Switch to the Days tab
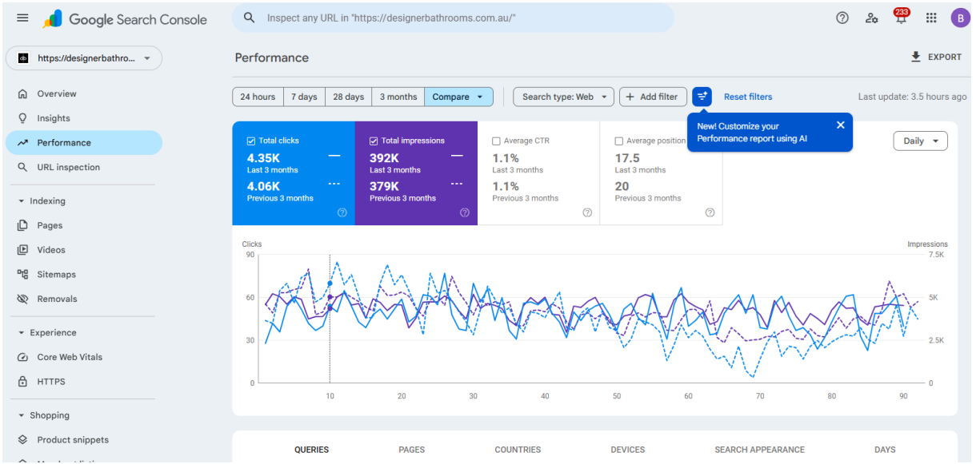This screenshot has width=980, height=464. [885, 450]
